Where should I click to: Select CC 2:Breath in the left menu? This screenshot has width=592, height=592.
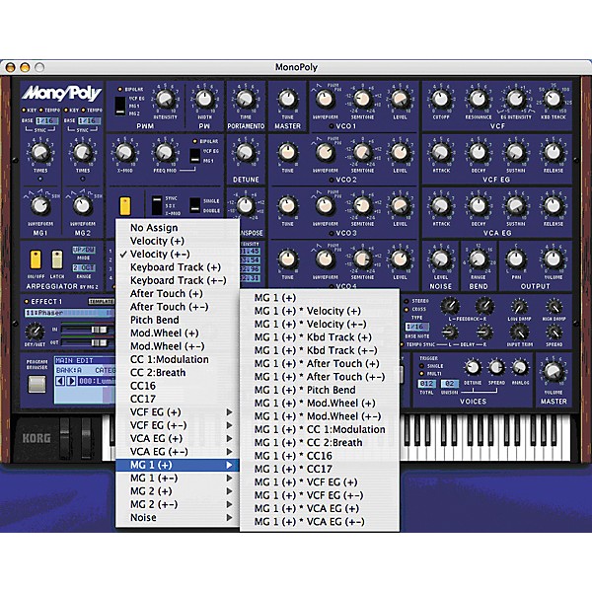[x=178, y=373]
